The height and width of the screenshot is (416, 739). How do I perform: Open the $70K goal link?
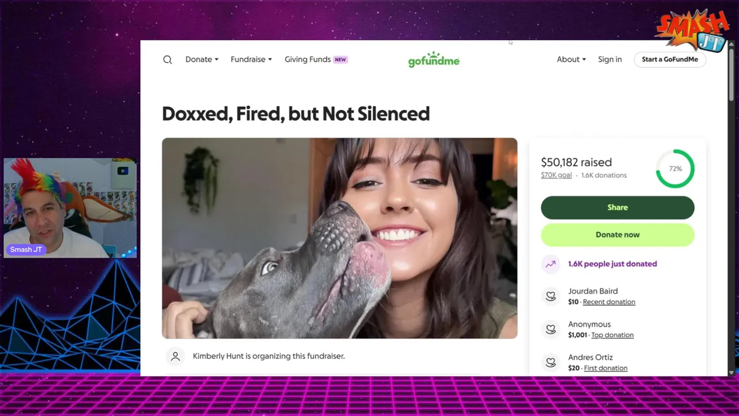[x=556, y=175]
